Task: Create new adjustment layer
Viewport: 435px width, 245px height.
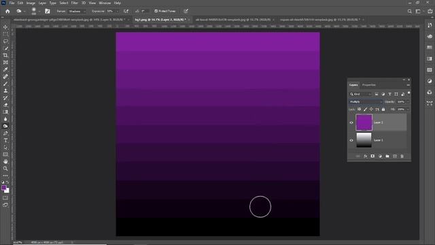Action: pyautogui.click(x=380, y=157)
